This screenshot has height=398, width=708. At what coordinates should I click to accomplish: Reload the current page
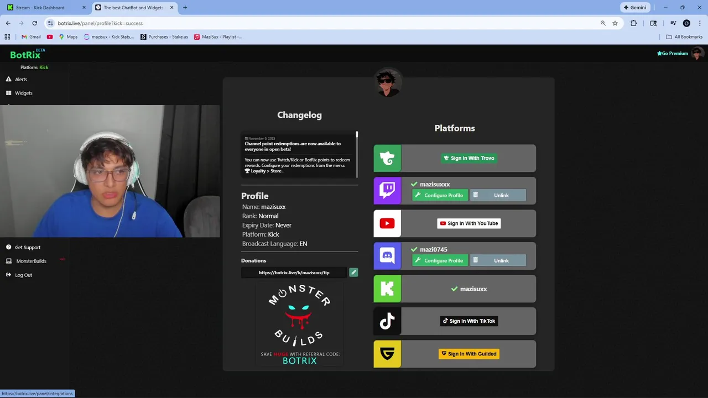34,23
